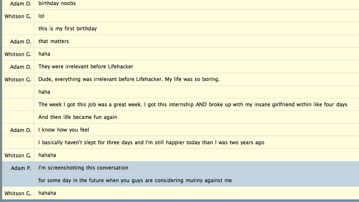The width and height of the screenshot is (359, 202).
Task: Click Adam D. name beside 'I know how'
Action: (x=21, y=130)
